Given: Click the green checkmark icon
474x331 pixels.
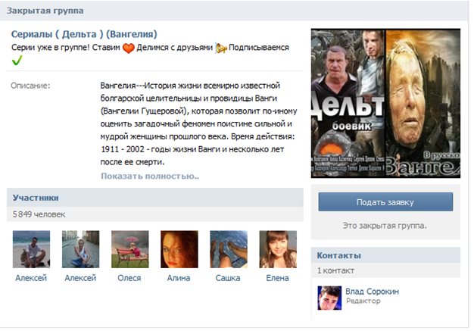Looking at the screenshot, I should pos(17,61).
